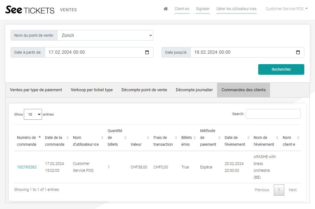Open the Verkoop per ticket type tab
Viewport: 315px width, 209px height.
coord(92,90)
